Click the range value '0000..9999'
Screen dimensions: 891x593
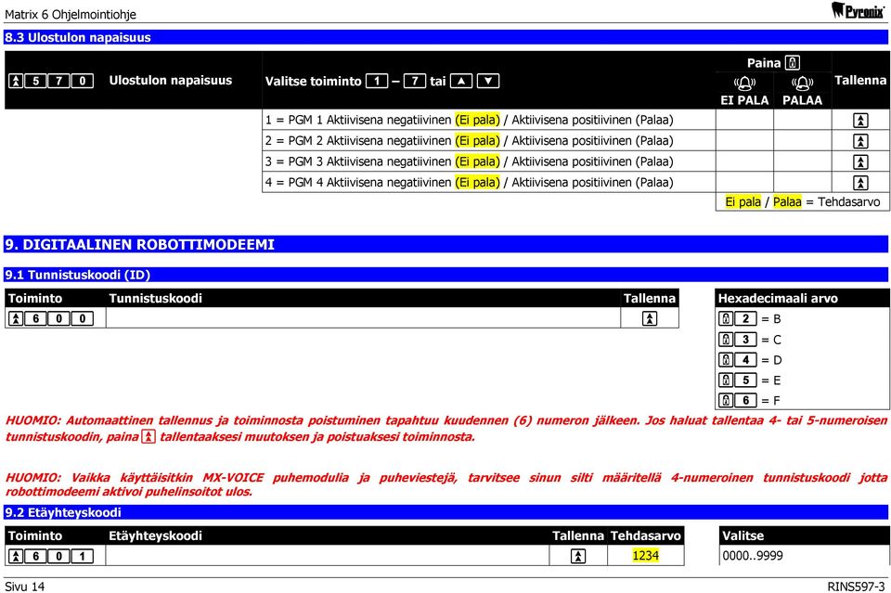click(x=753, y=556)
